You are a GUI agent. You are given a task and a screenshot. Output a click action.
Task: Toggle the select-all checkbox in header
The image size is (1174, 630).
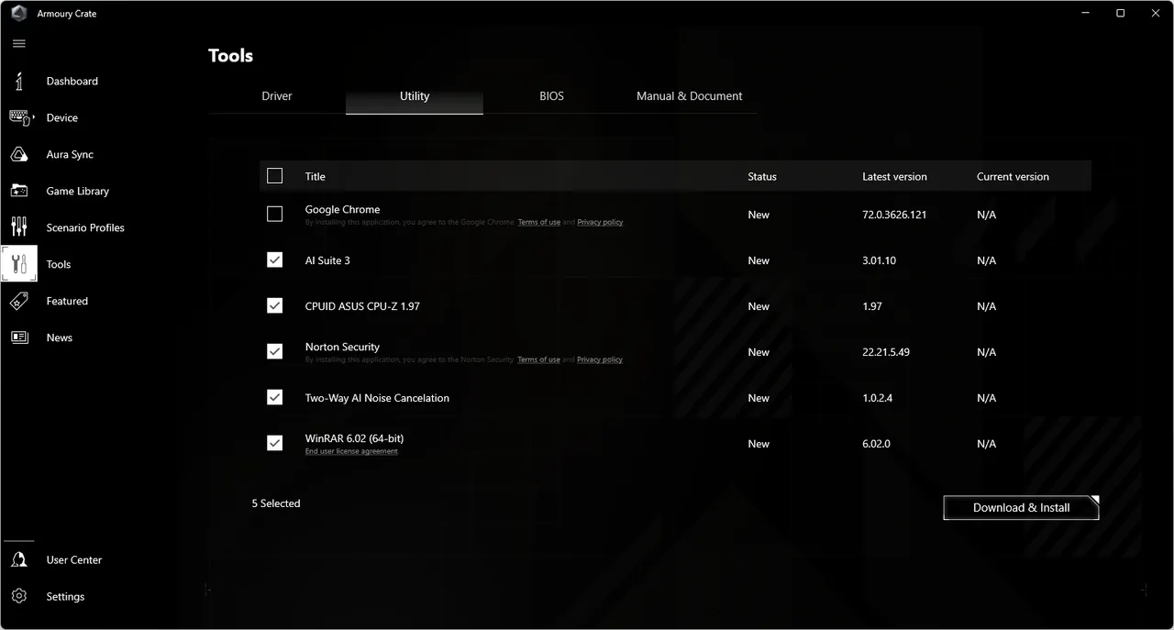point(275,176)
